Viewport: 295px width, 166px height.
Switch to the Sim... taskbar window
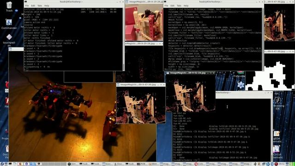tap(73, 164)
